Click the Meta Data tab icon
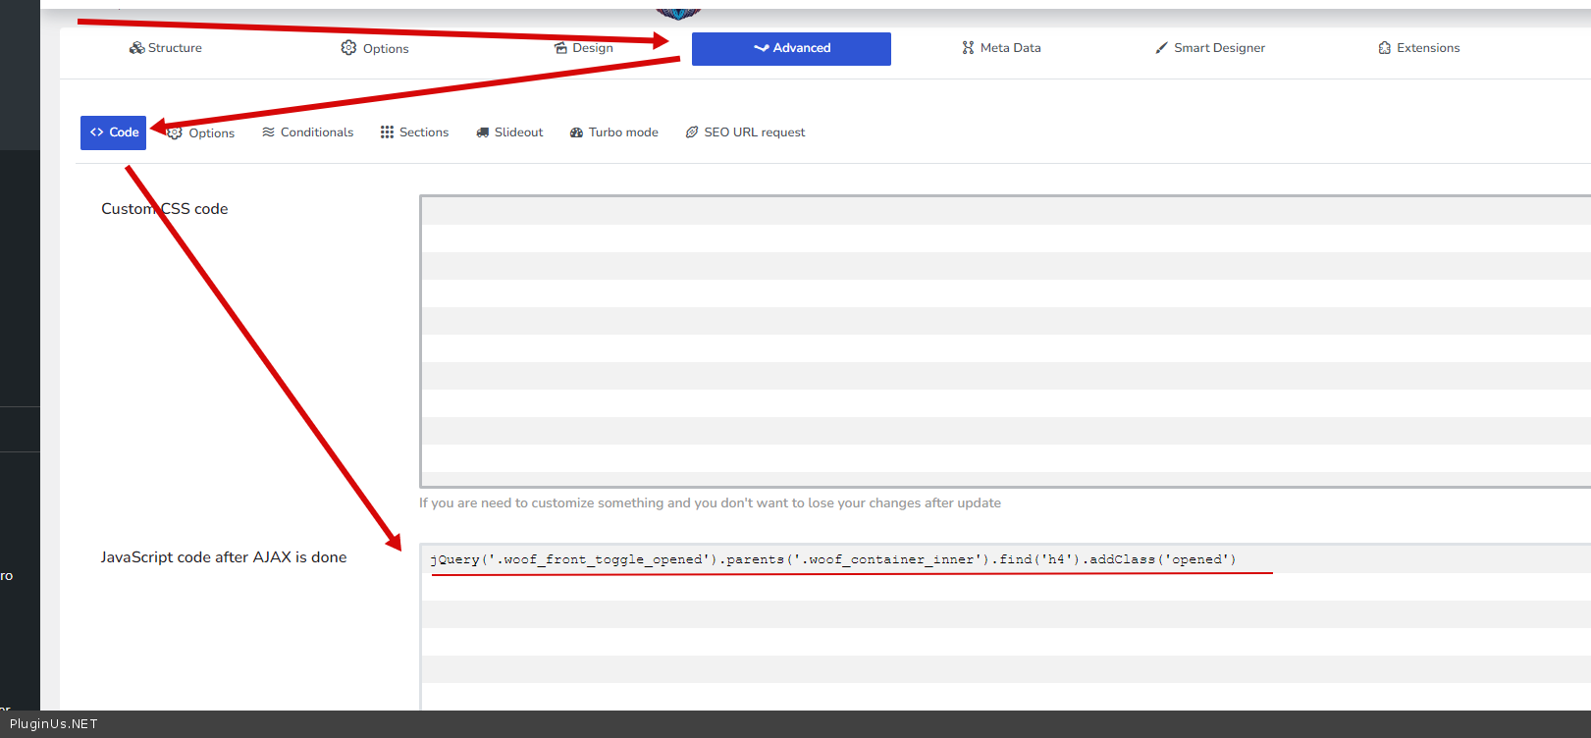This screenshot has height=738, width=1591. (968, 48)
